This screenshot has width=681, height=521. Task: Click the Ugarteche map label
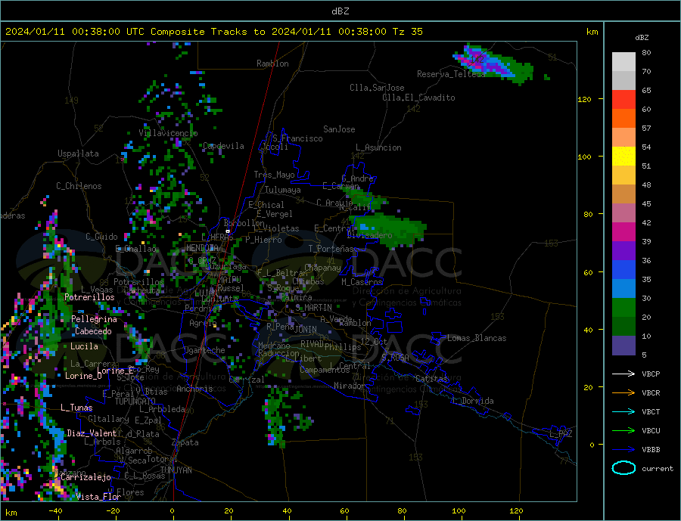click(204, 350)
